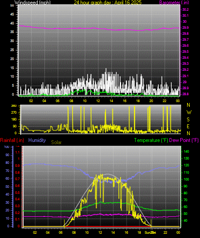Image resolution: width=200 pixels, height=238 pixels.
Task: Click the 0.5 rainfall scale value
Action: [x=18, y=193]
